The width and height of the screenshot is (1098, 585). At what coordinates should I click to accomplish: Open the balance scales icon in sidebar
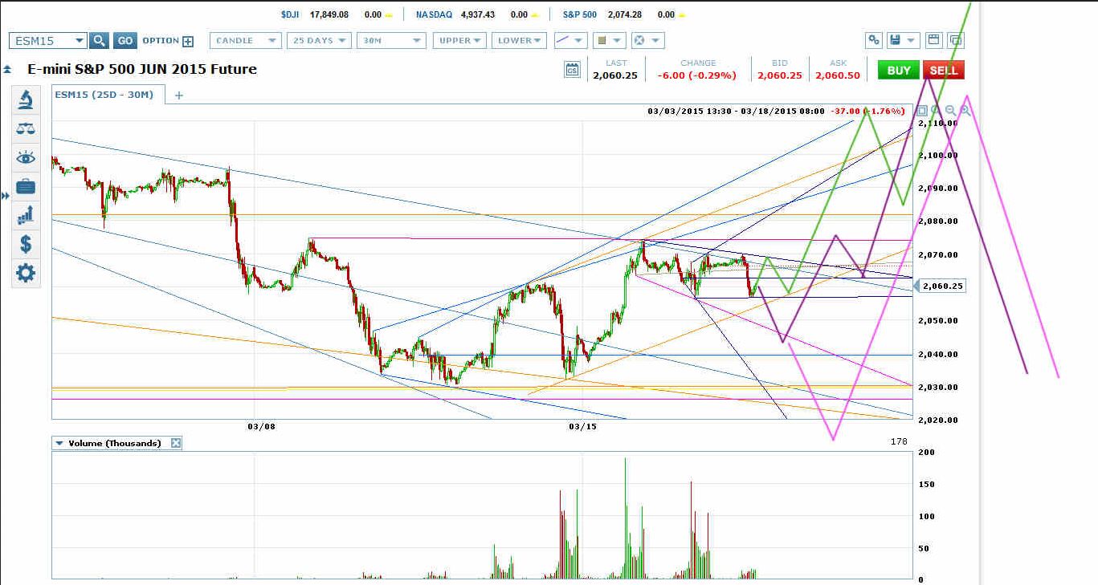tap(26, 128)
